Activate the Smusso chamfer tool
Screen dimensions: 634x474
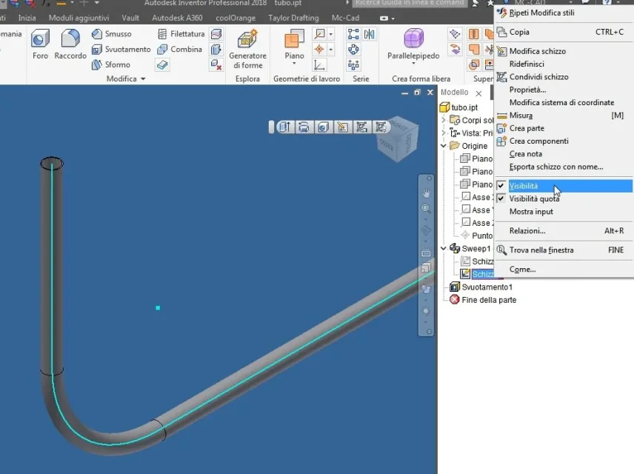(x=111, y=34)
